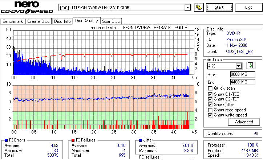
Task: Open the Create Disc tab
Action: (x=39, y=21)
